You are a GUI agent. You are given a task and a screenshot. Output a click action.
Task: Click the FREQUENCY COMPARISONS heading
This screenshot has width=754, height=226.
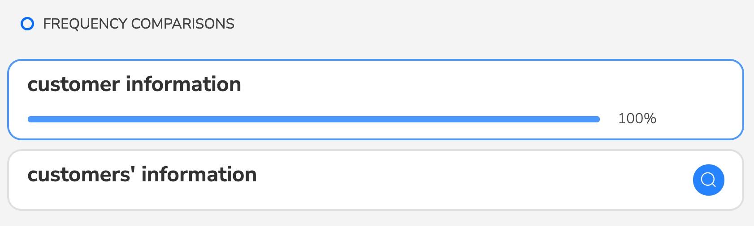pyautogui.click(x=139, y=24)
